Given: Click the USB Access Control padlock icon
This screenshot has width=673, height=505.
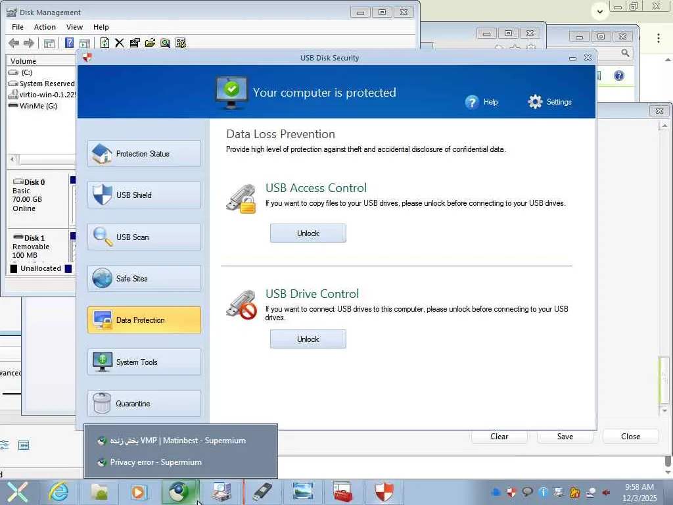Looking at the screenshot, I should [241, 199].
